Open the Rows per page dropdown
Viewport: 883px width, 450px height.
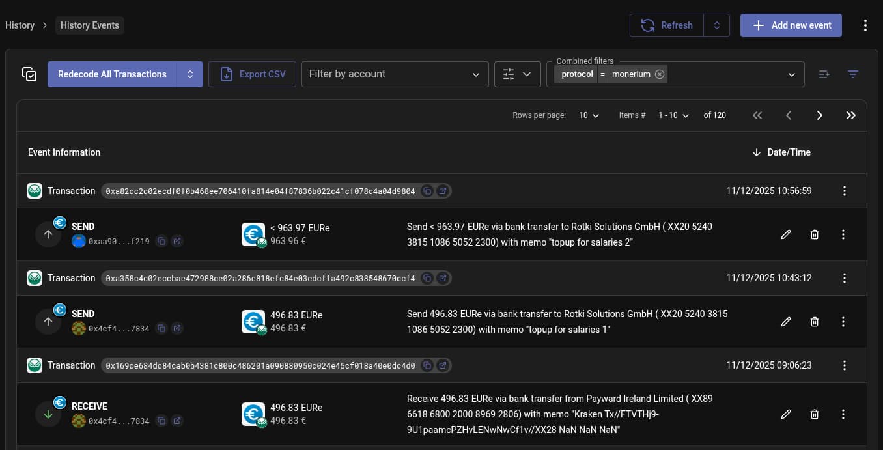click(x=587, y=115)
